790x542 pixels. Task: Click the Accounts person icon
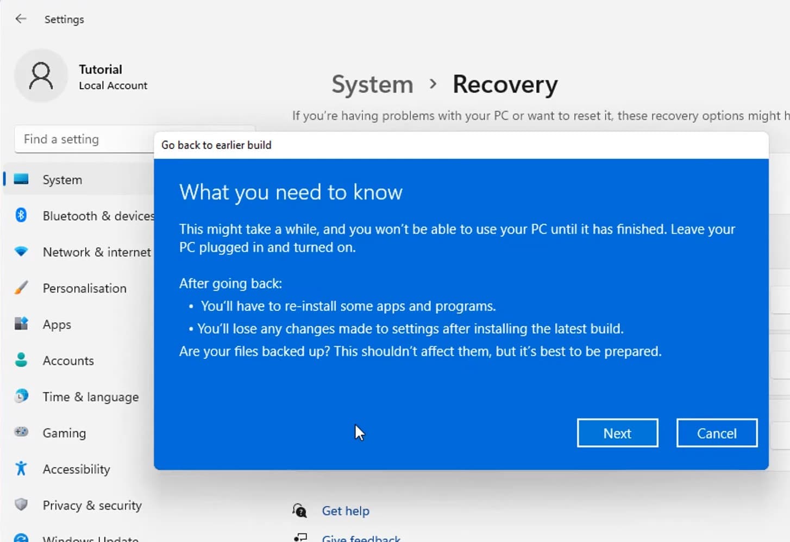pyautogui.click(x=21, y=360)
